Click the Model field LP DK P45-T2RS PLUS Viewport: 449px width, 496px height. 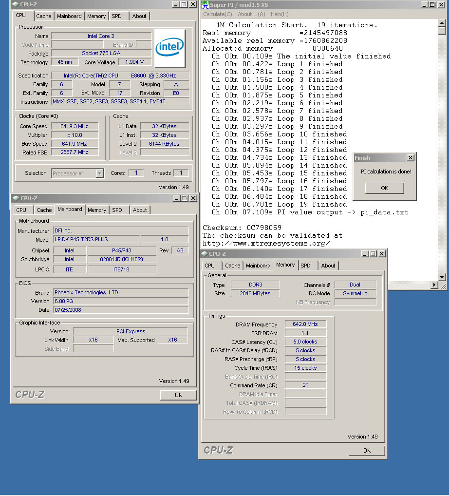coord(96,239)
